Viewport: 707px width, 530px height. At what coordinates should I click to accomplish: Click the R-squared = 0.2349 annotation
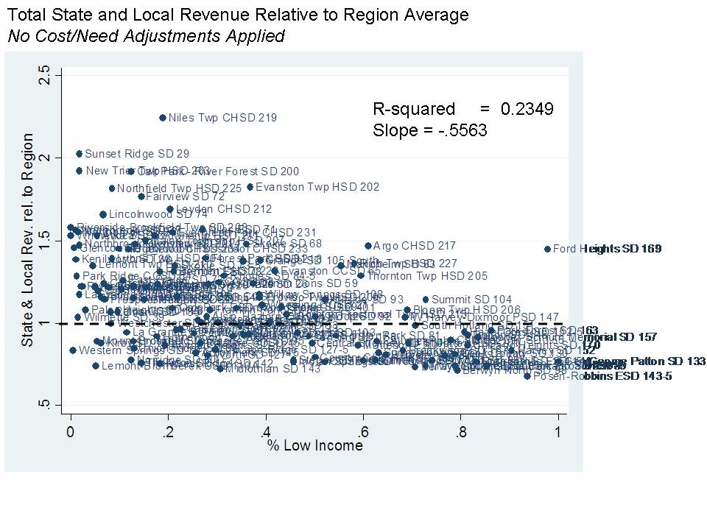click(462, 110)
